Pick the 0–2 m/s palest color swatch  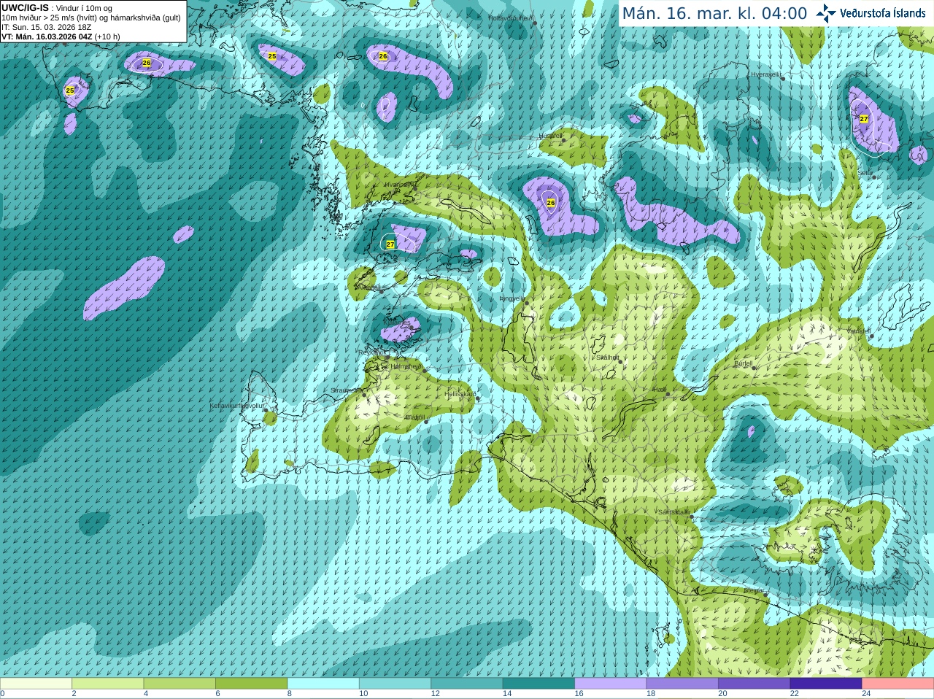click(36, 684)
